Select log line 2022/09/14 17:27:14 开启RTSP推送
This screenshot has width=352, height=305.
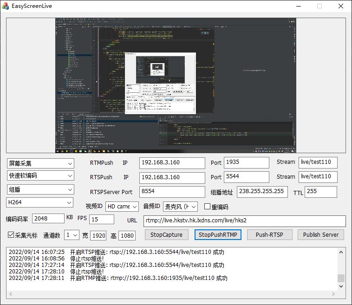coord(116,265)
